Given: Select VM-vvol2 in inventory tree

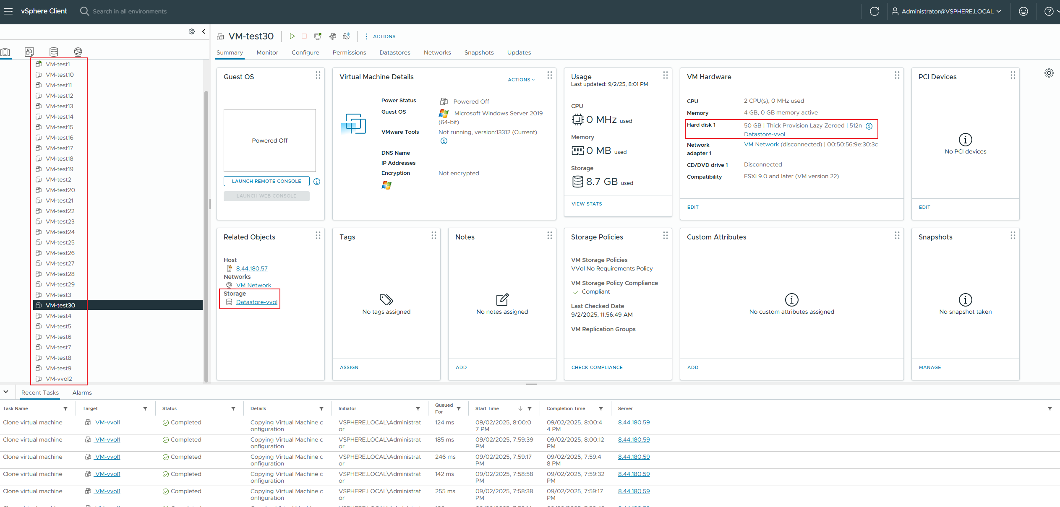Looking at the screenshot, I should 59,379.
